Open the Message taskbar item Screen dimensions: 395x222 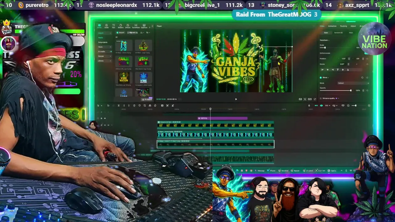(260, 171)
